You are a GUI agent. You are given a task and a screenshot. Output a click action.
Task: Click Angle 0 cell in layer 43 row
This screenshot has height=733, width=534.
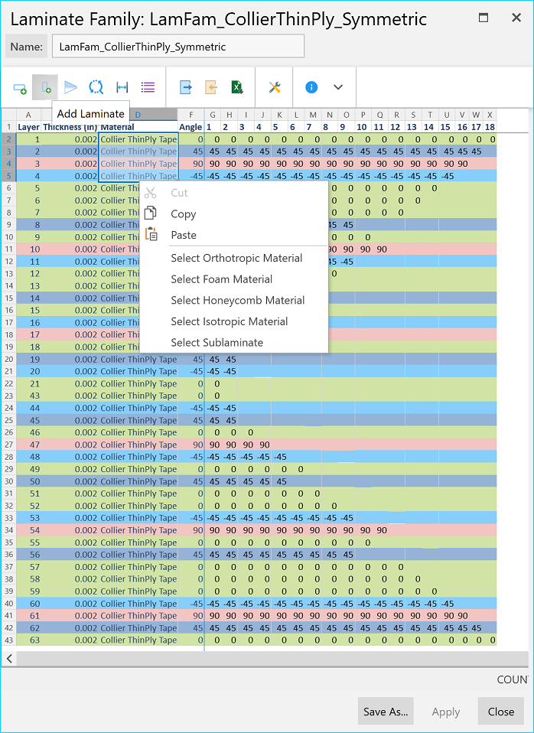pyautogui.click(x=190, y=396)
